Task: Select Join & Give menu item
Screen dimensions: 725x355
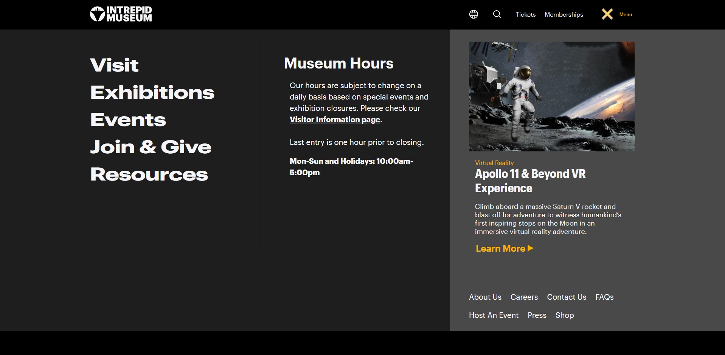Action: click(x=151, y=147)
